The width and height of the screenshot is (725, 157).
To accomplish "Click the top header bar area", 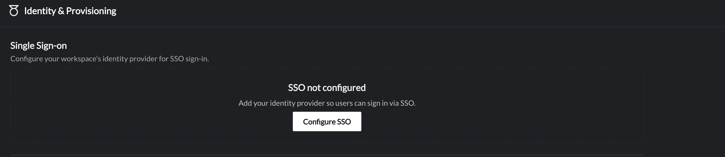I will [x=362, y=13].
